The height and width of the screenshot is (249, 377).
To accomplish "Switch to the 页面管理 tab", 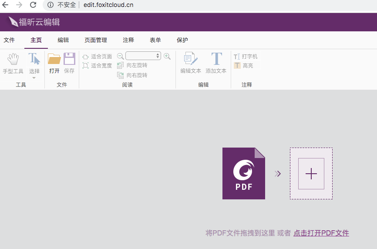I will point(96,40).
